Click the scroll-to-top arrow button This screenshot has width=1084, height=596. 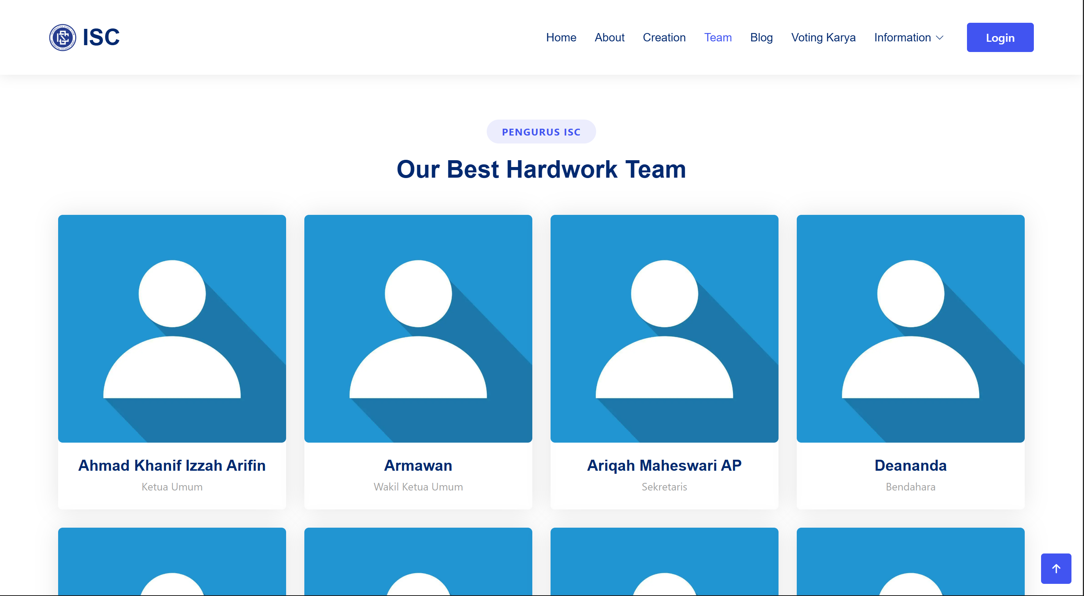coord(1056,569)
